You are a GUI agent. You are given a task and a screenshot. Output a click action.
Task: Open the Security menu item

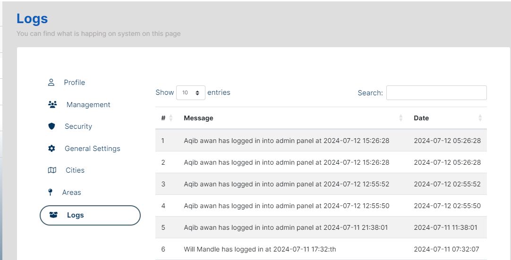click(x=78, y=126)
